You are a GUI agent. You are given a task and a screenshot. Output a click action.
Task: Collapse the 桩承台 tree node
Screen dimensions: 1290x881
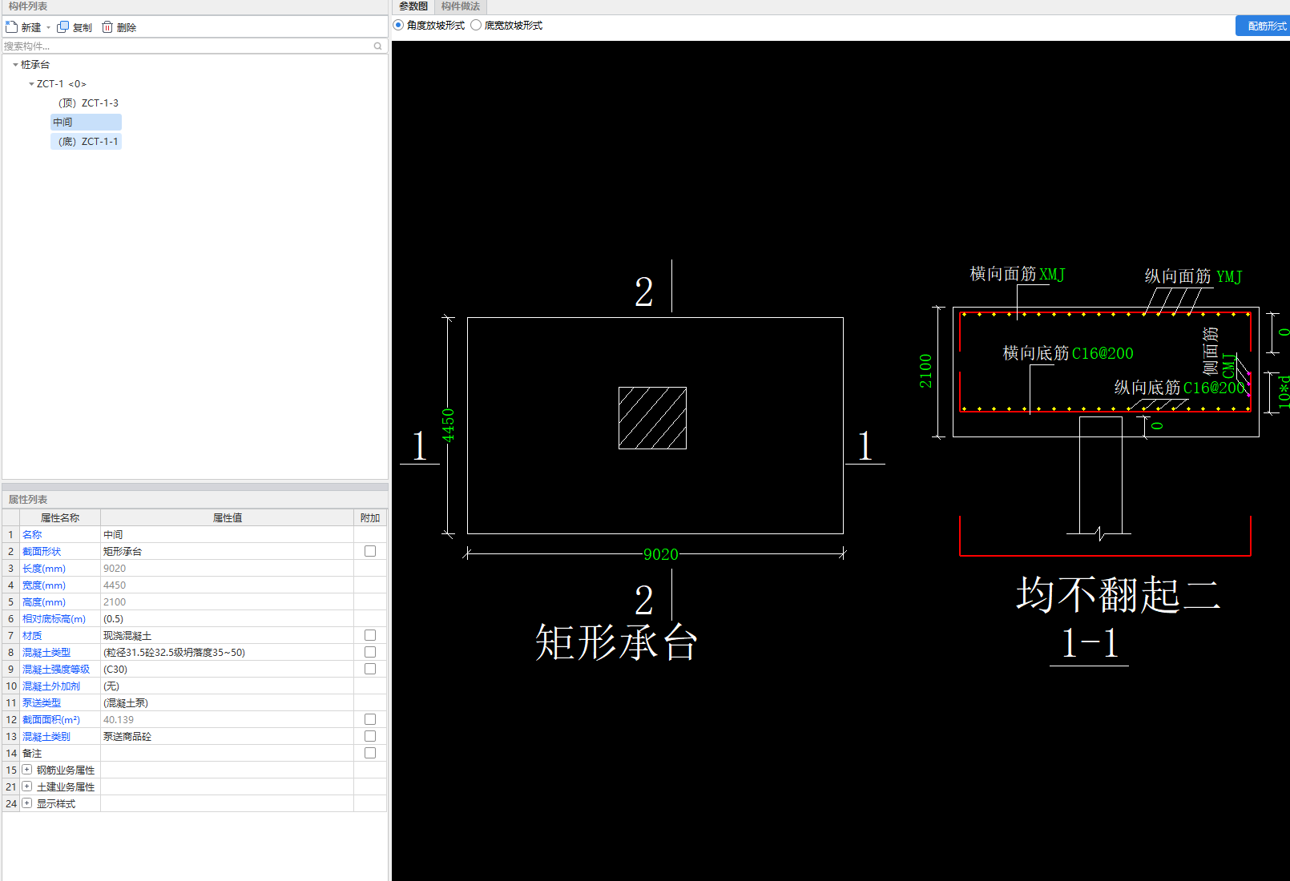[15, 65]
